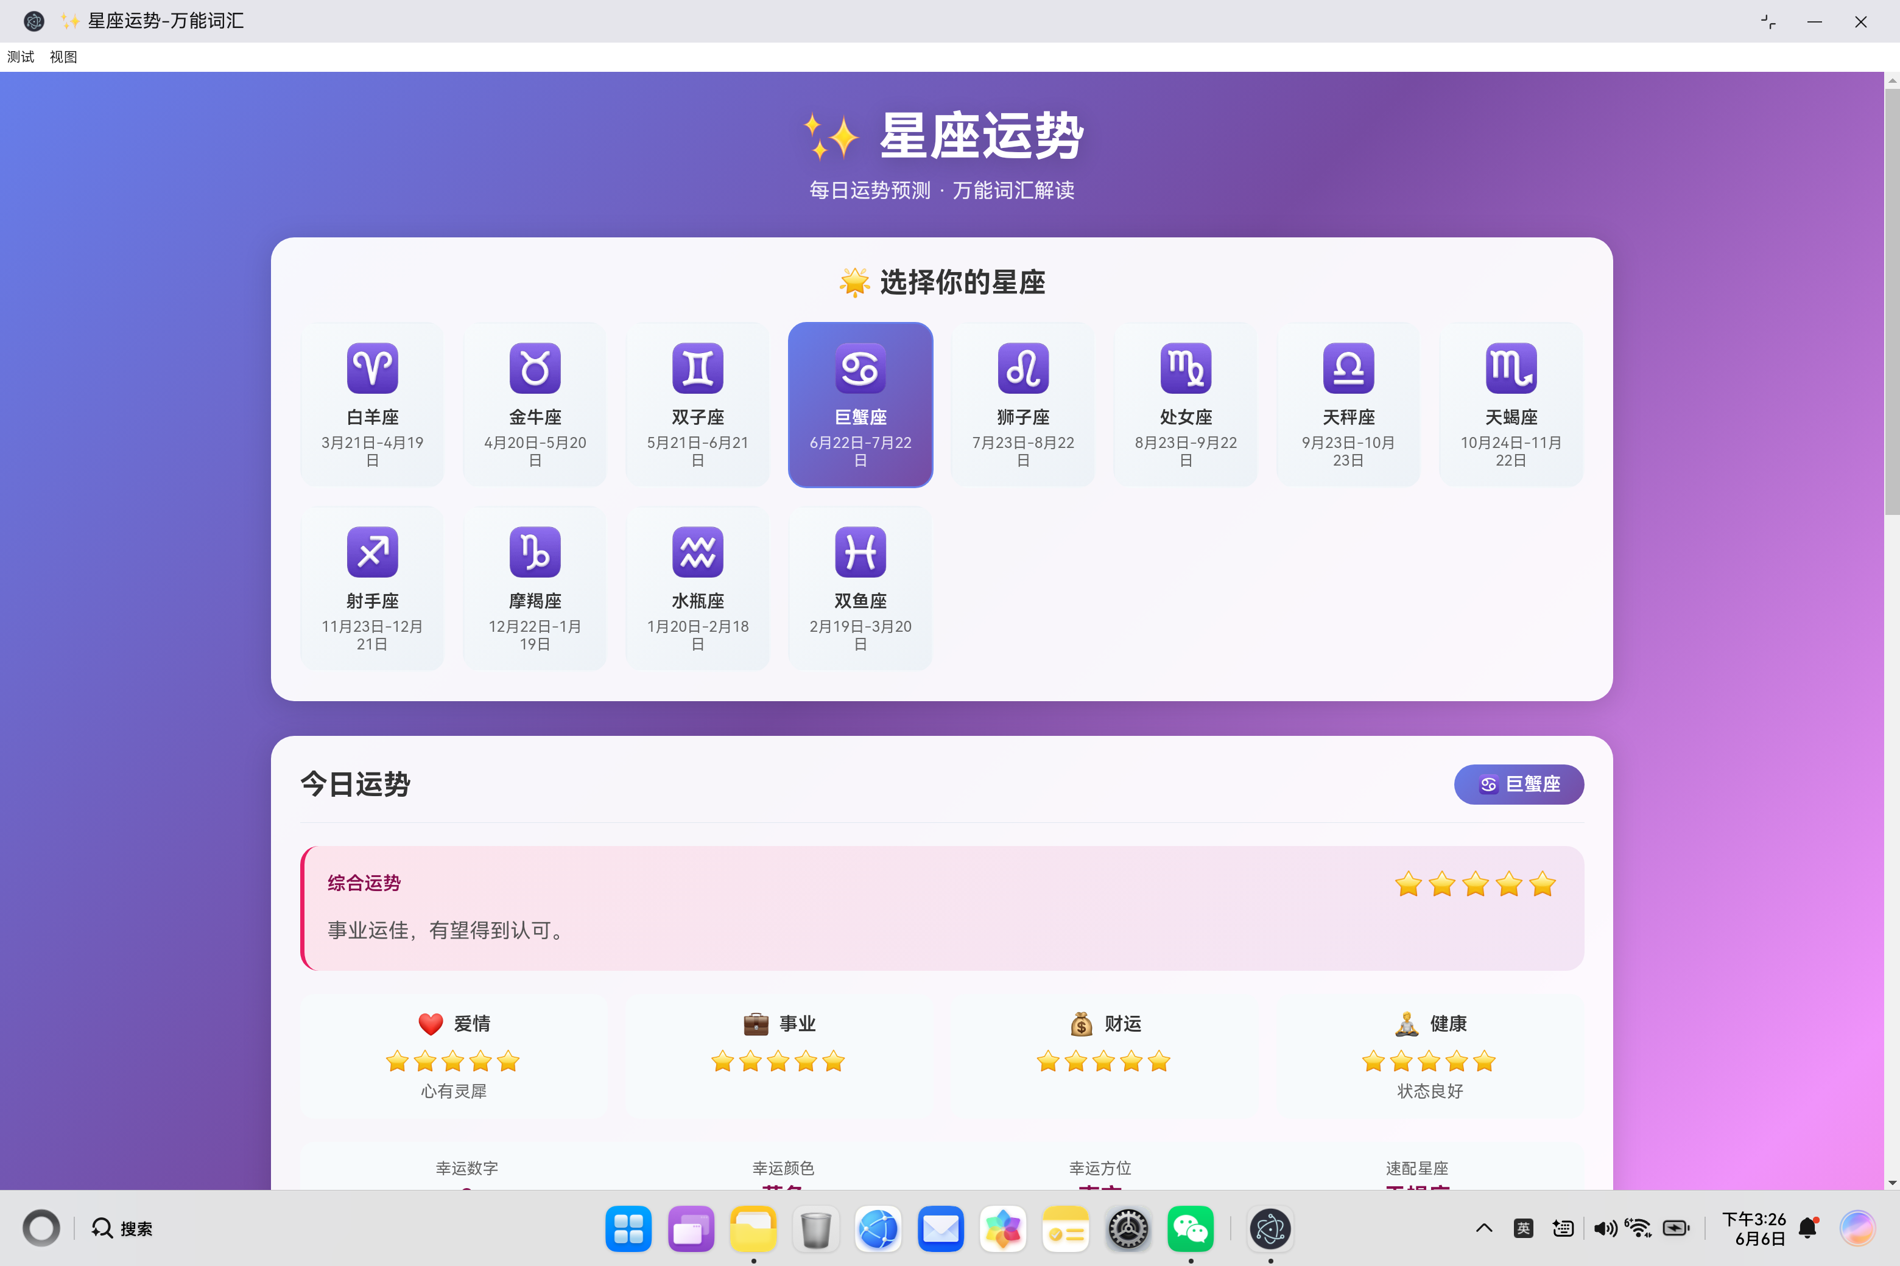Open the settings gear in dock
Screen dimensions: 1900x1266
point(1128,1228)
